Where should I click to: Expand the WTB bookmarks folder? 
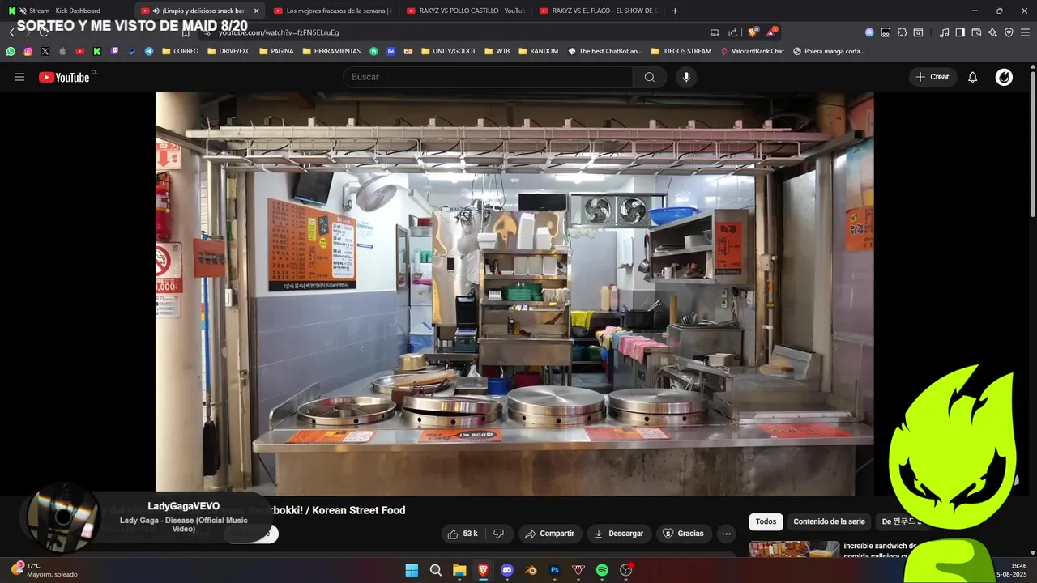(x=497, y=51)
